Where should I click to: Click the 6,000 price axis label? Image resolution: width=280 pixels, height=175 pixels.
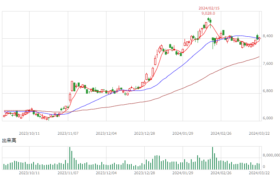pos(268,118)
